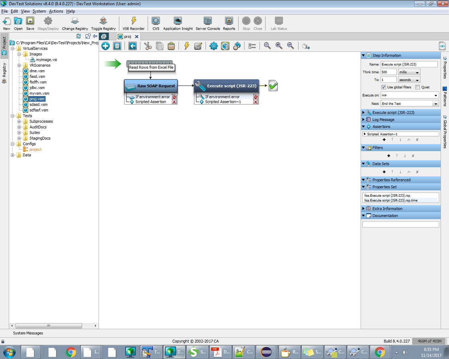Viewport: 449px width, 359px height.
Task: Select Execute script (JSR-223) step node
Action: pyautogui.click(x=226, y=86)
